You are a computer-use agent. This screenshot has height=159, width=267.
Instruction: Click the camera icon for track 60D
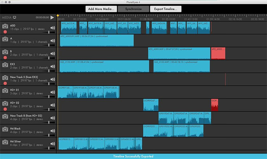pos(5,26)
